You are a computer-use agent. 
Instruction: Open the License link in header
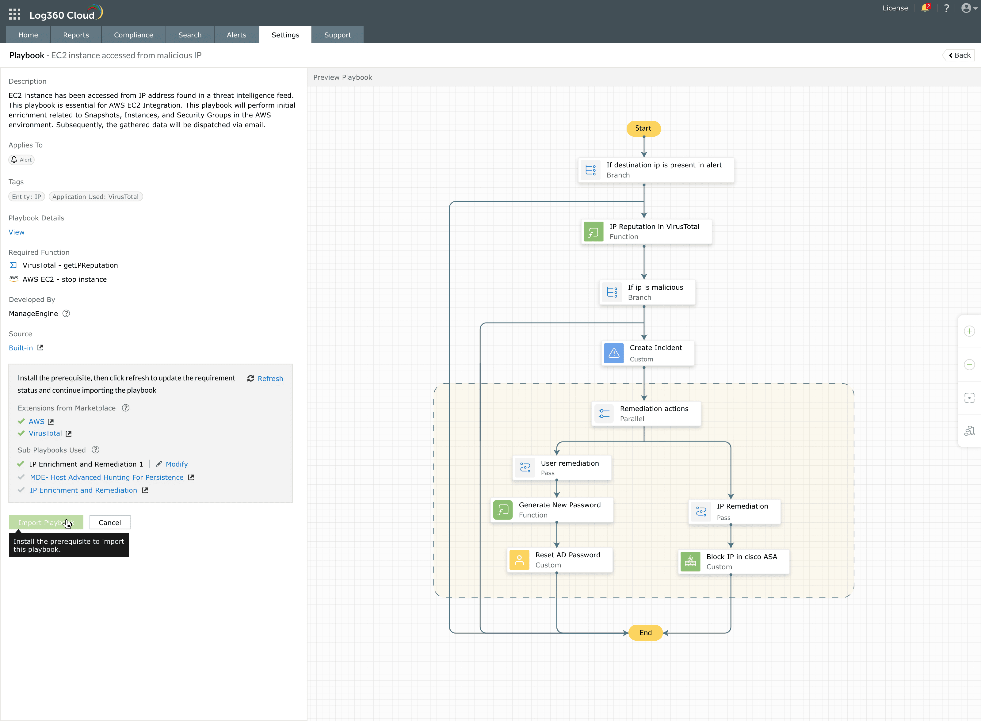(895, 8)
